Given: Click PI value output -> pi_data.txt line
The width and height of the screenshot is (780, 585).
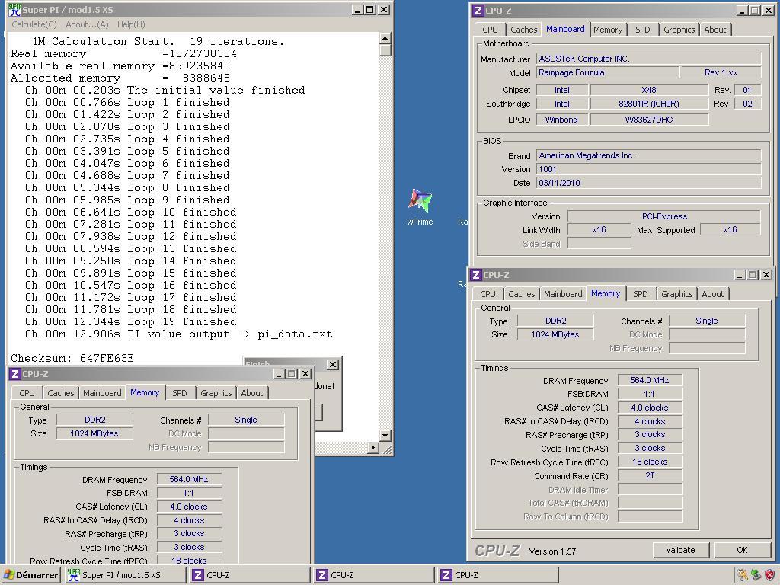Looking at the screenshot, I should point(178,334).
